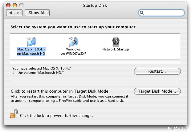Go back with the left arrow
This screenshot has height=132, width=192.
pos(10,13)
